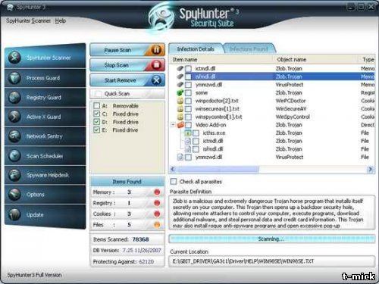Click the Scanning progress bar
The image size is (379, 284).
coord(272,239)
